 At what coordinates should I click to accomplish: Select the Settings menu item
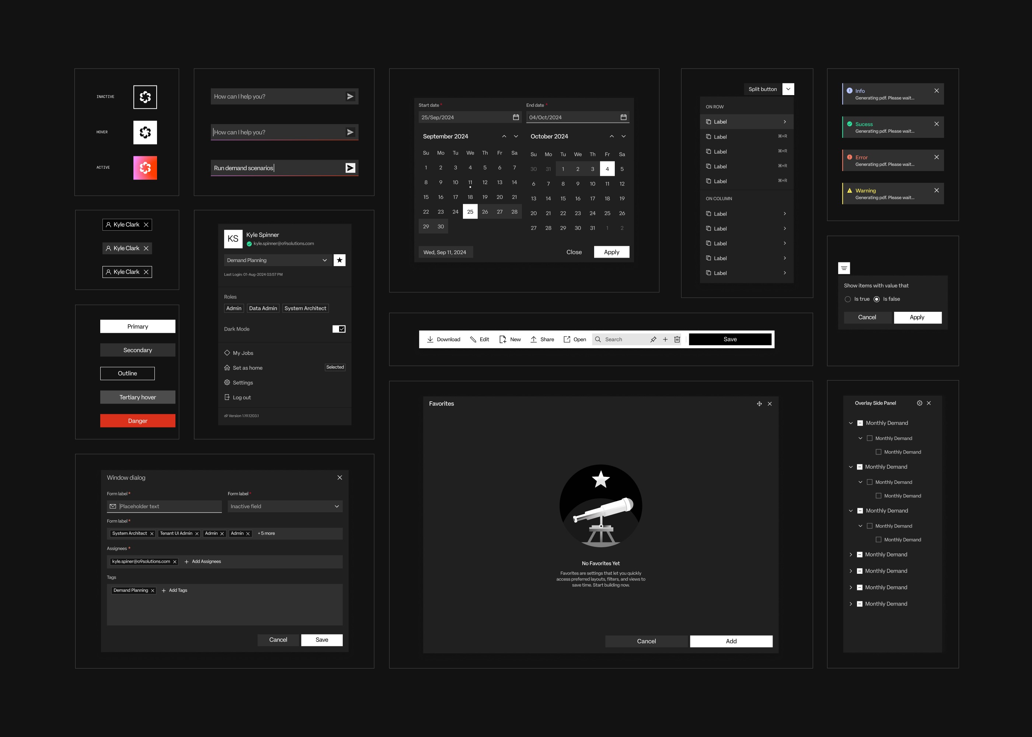coord(243,383)
